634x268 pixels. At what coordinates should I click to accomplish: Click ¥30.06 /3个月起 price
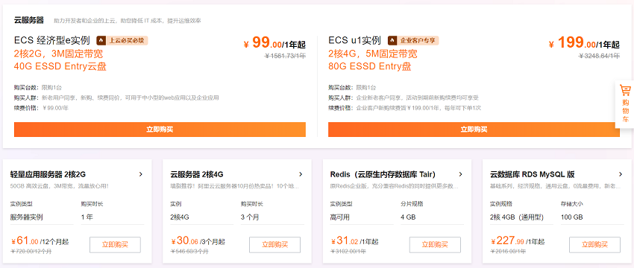click(198, 241)
